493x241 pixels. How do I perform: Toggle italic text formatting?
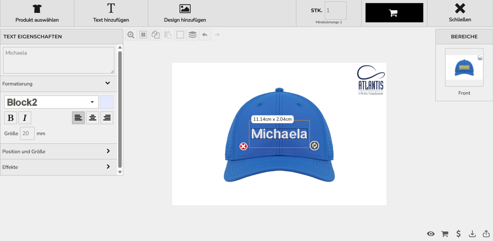pos(25,118)
